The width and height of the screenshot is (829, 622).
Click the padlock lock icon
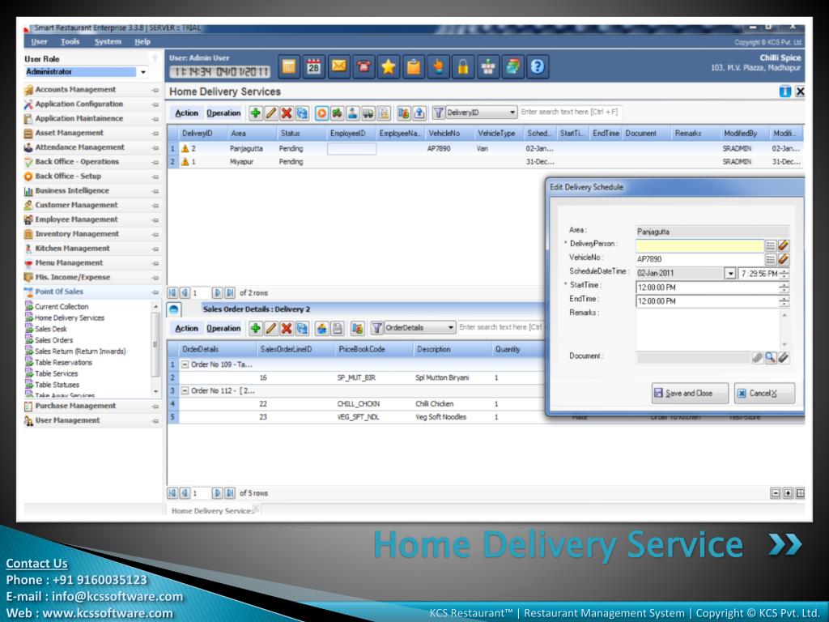463,66
